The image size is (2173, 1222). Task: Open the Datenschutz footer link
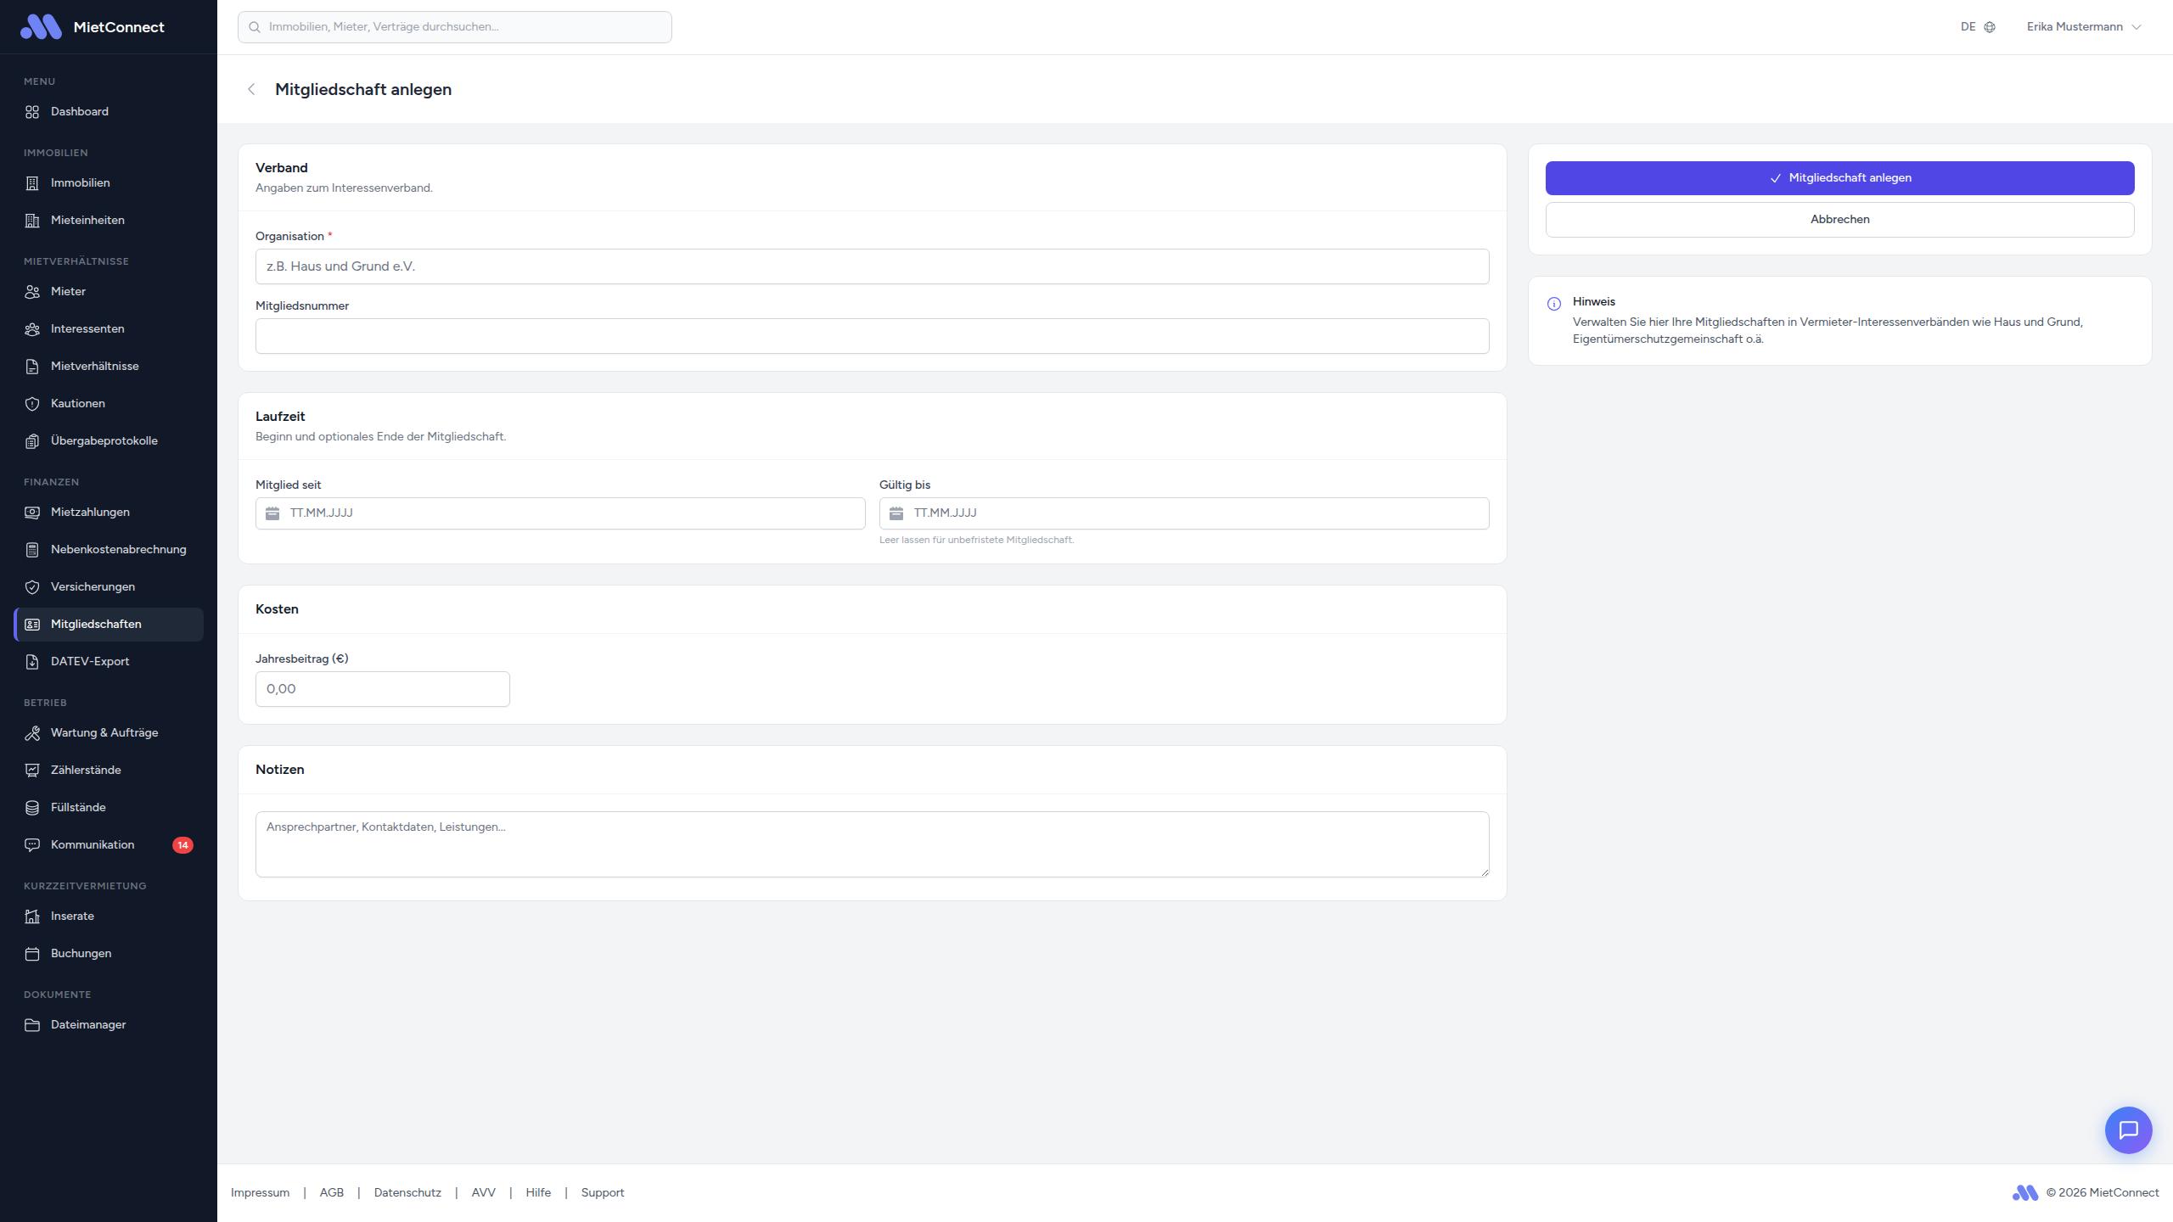(407, 1193)
